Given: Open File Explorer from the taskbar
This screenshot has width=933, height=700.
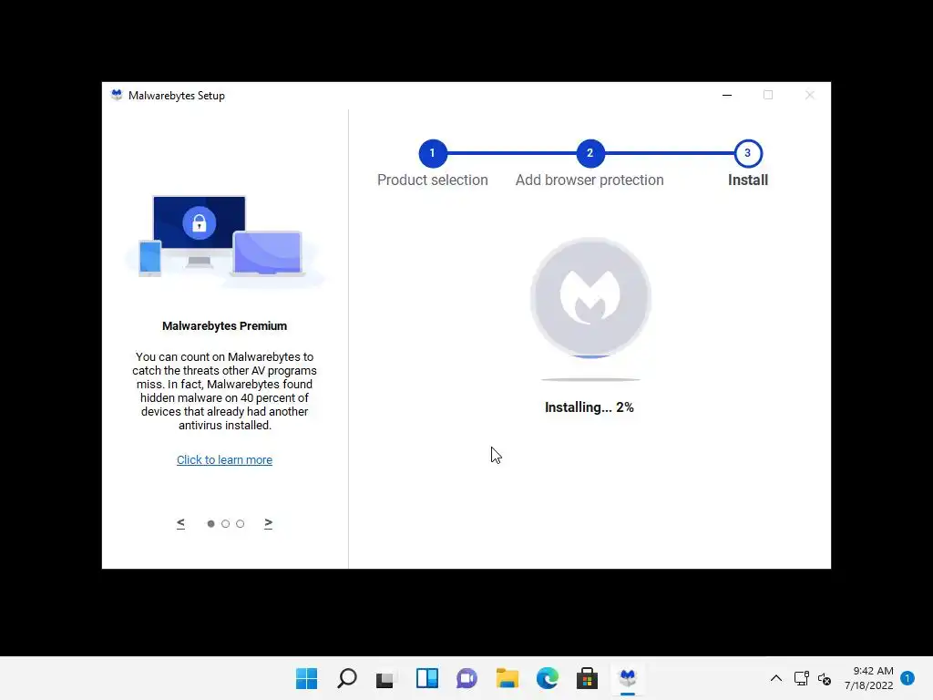Looking at the screenshot, I should [508, 678].
